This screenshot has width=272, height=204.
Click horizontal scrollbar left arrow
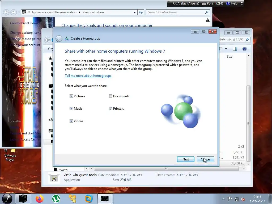point(91,168)
